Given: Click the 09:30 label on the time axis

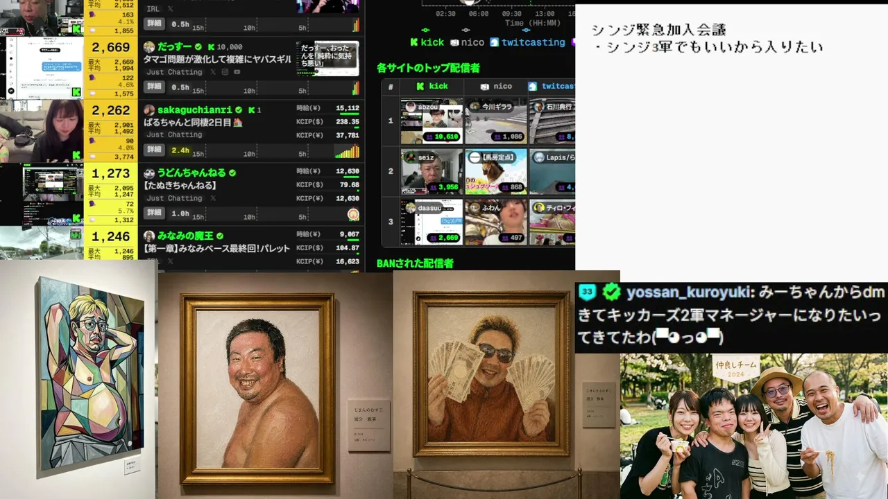Looking at the screenshot, I should point(511,14).
